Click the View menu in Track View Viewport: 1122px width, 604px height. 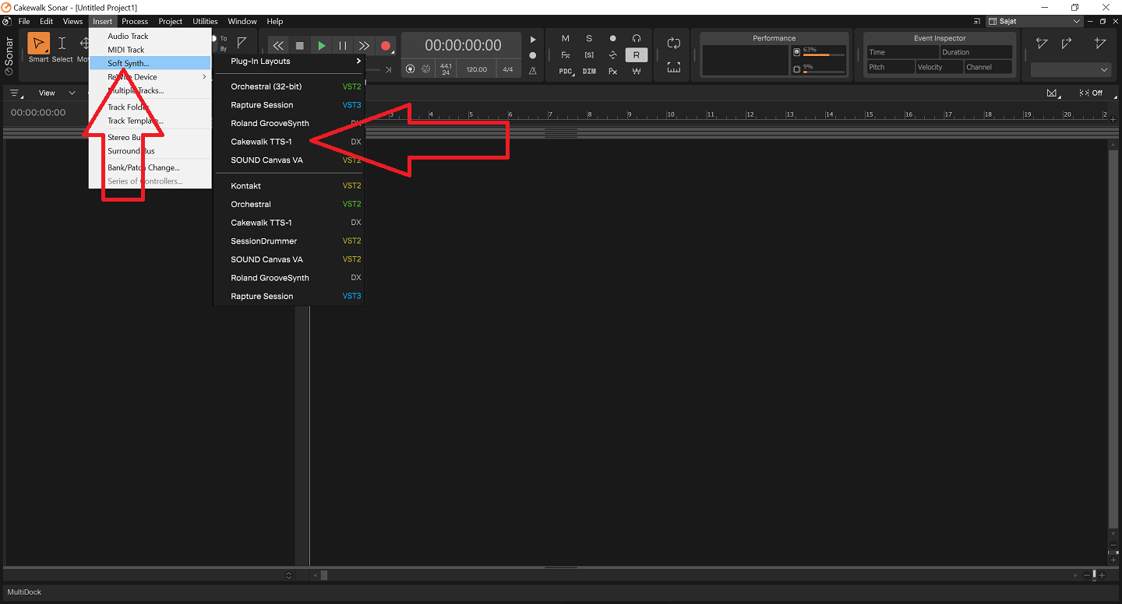point(48,93)
